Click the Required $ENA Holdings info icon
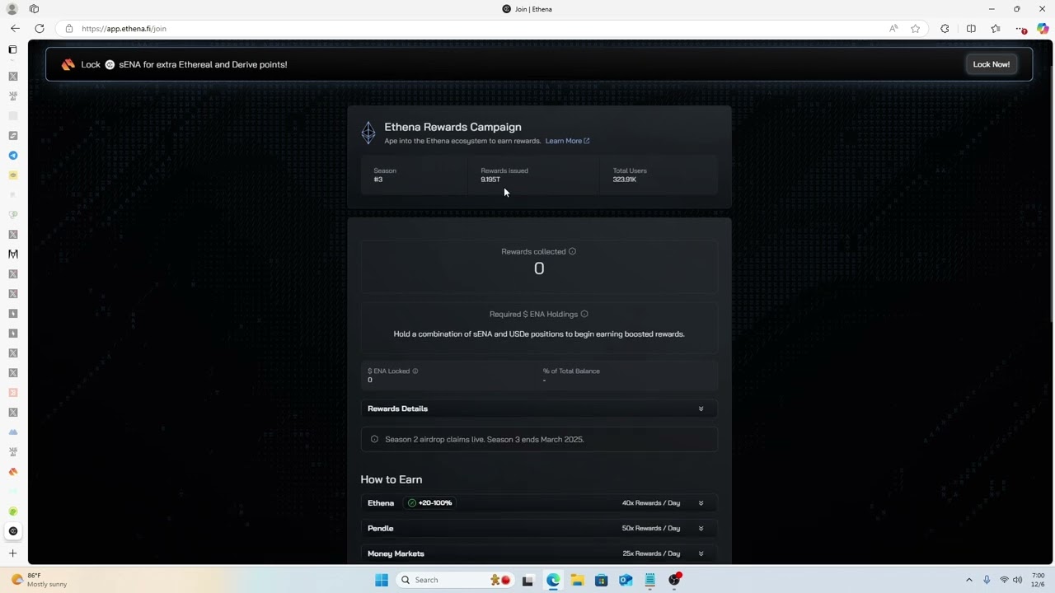This screenshot has width=1055, height=593. click(x=584, y=314)
